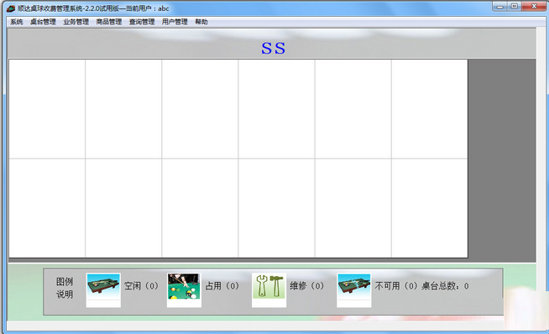Click the 不可用 (0) status label
Screen dimensions: 549x334
coord(396,286)
